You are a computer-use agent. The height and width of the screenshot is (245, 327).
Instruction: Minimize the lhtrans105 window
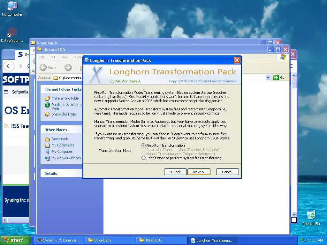(270, 49)
